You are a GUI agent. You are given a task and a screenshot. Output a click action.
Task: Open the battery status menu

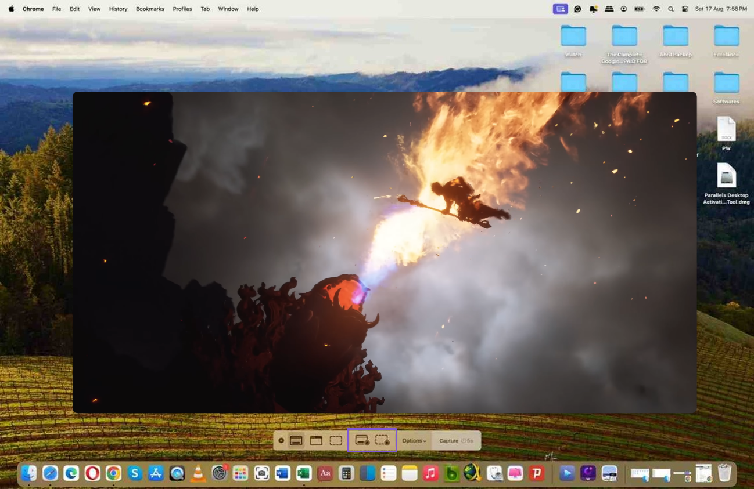640,9
